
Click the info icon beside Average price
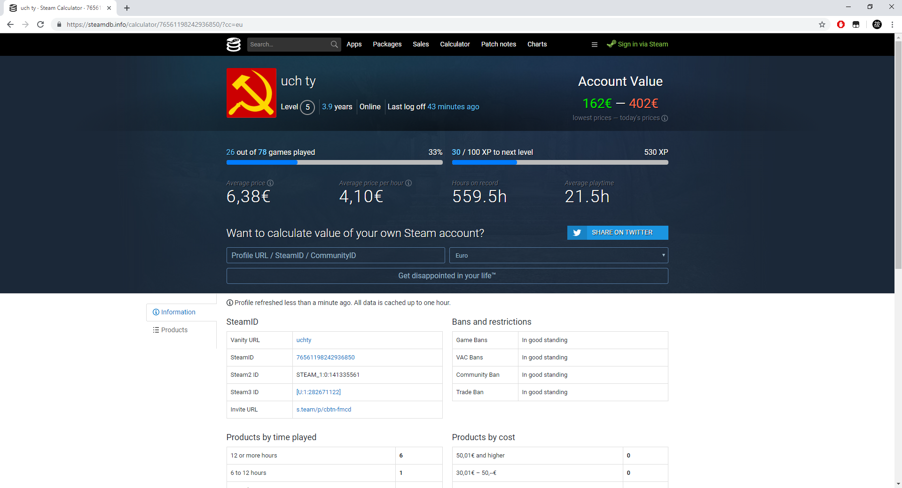[x=270, y=183]
